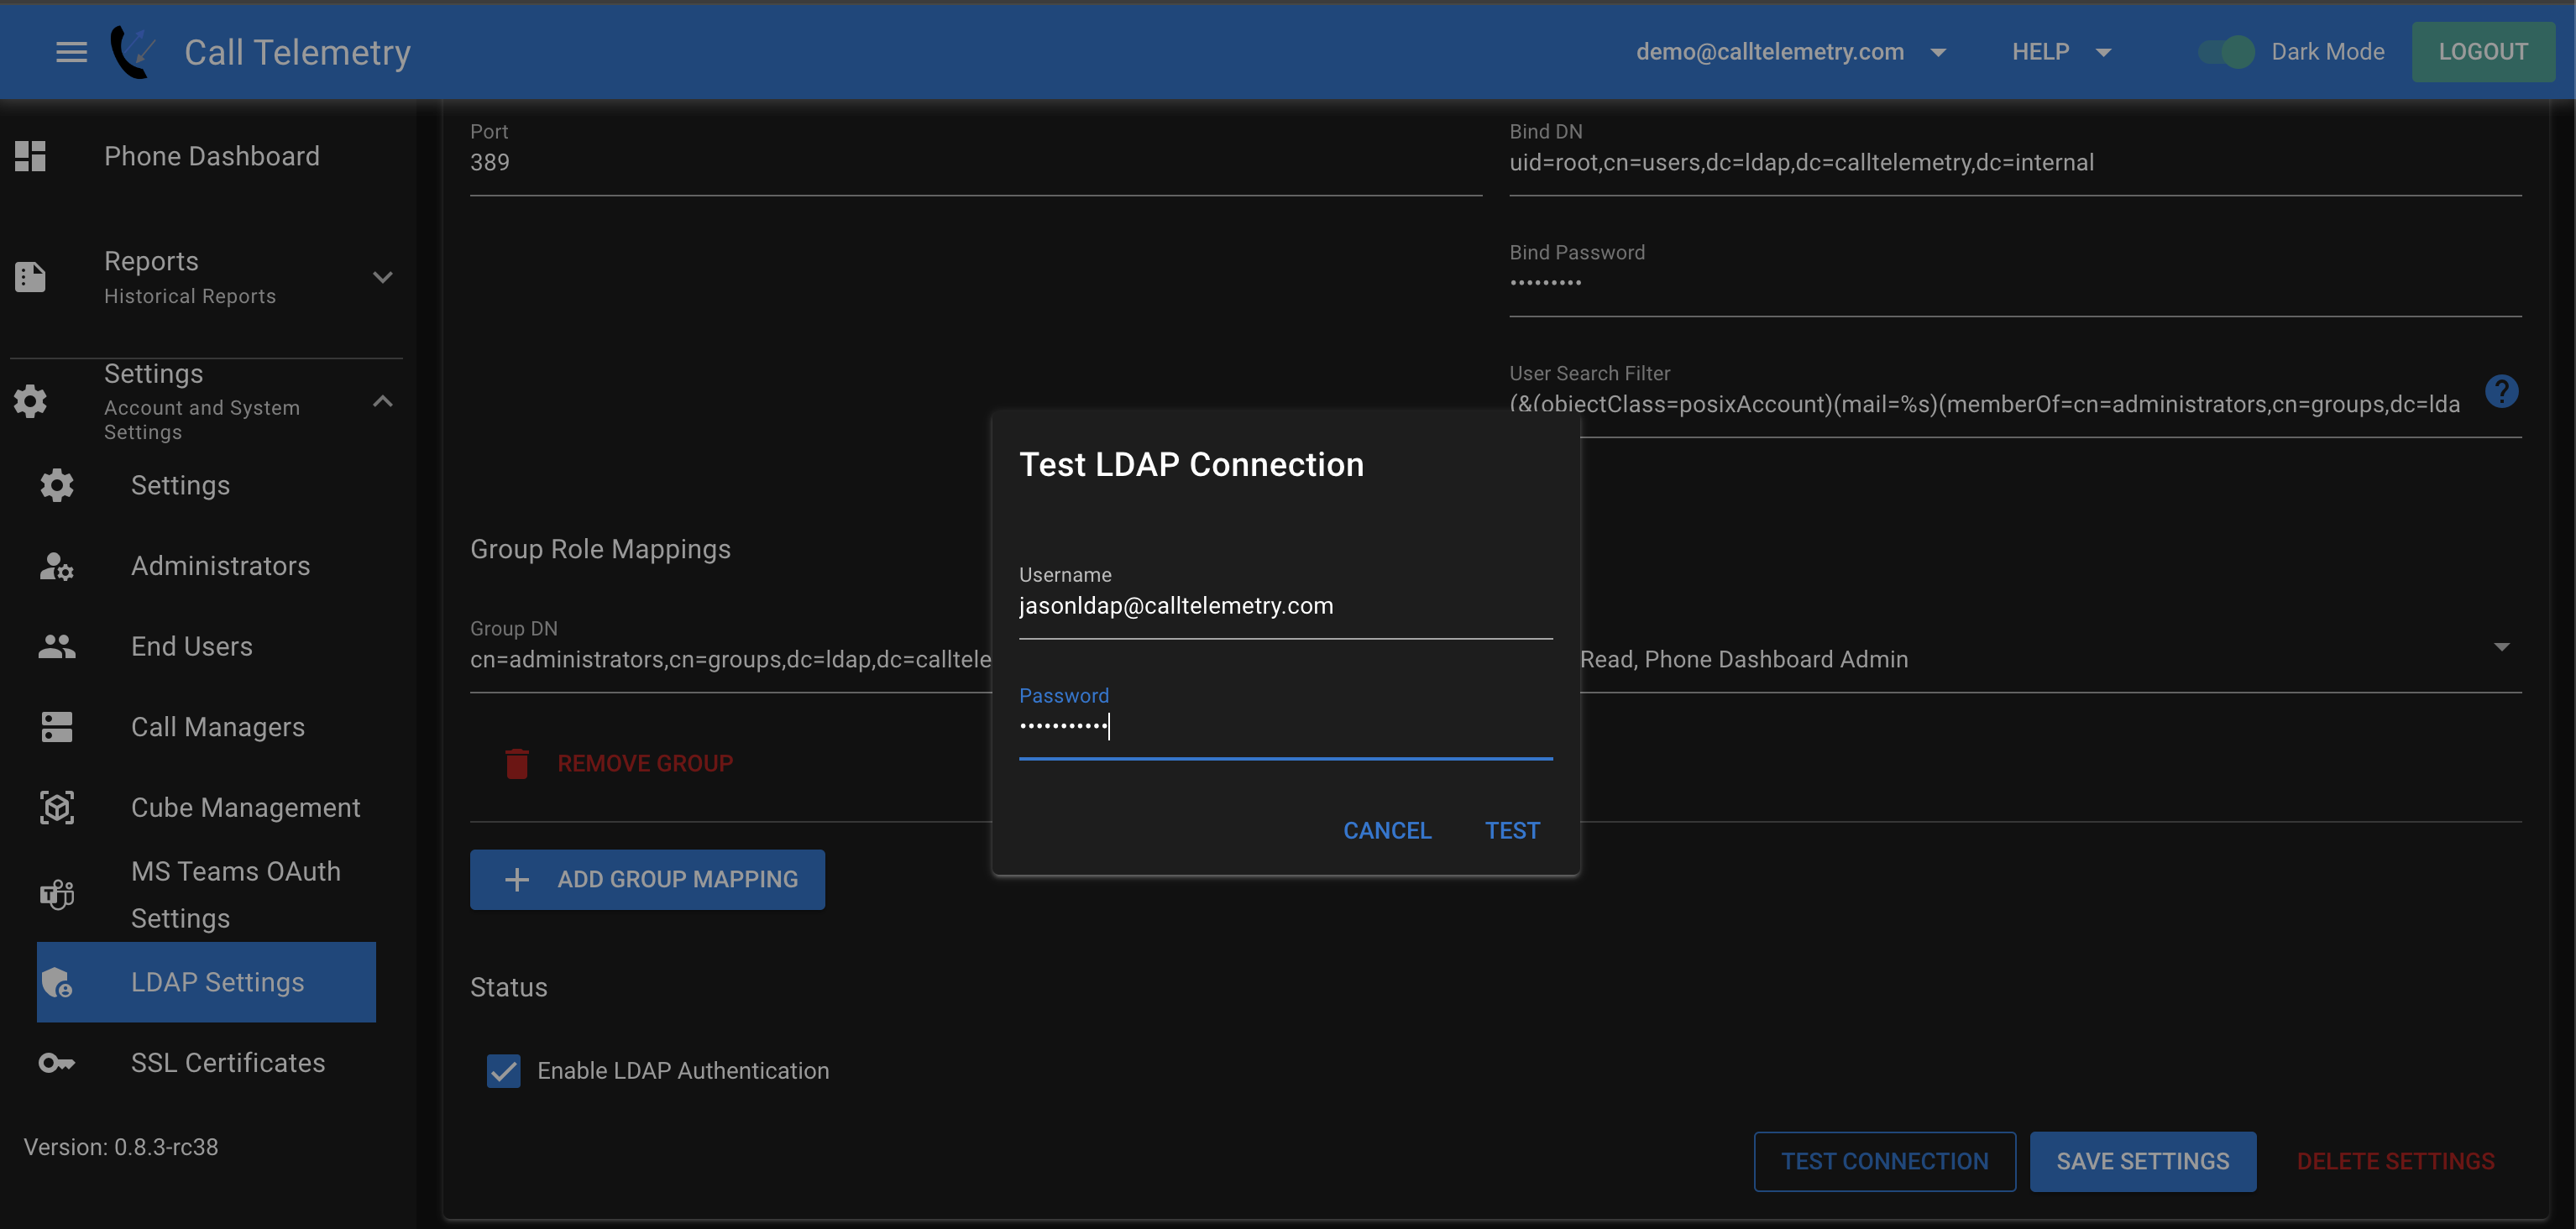Image resolution: width=2576 pixels, height=1229 pixels.
Task: Click the CANCEL button in dialog
Action: 1386,829
